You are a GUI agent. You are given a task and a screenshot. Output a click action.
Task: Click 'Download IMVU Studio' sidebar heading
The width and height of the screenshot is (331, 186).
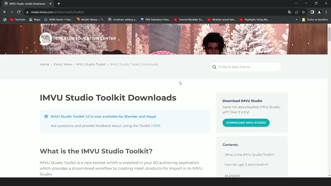pos(242,101)
